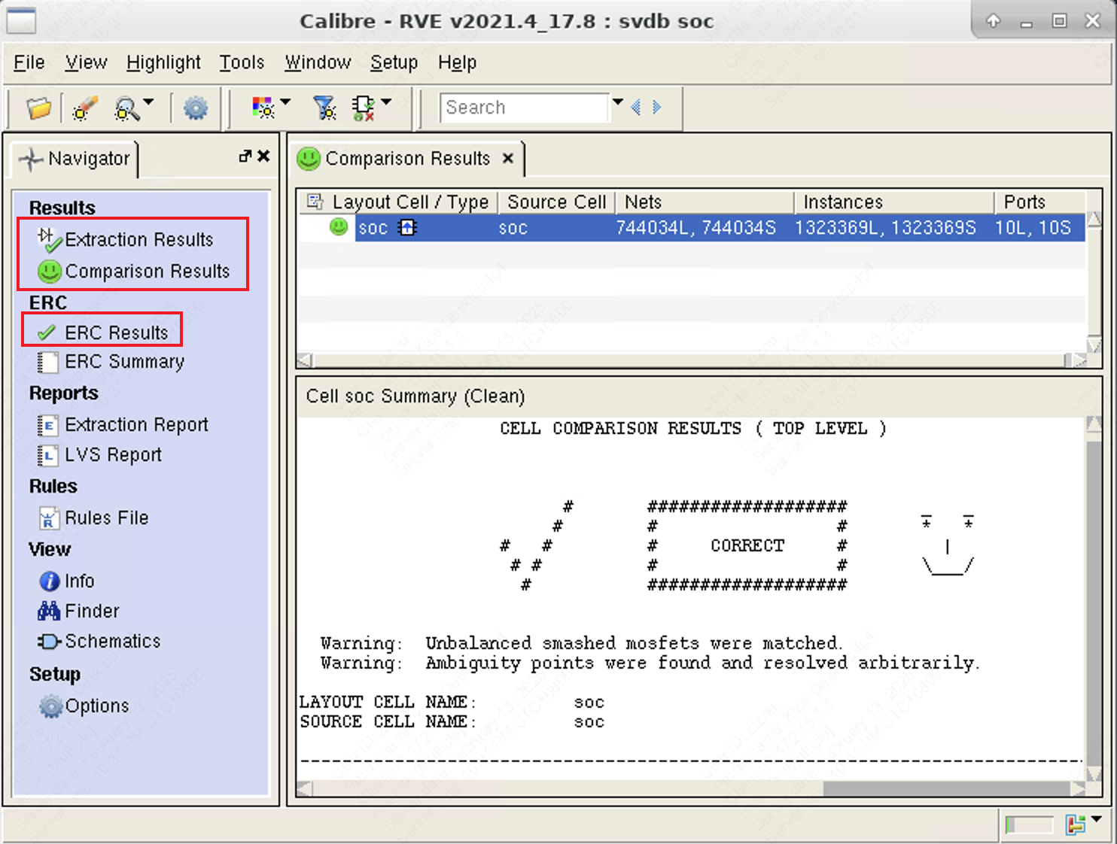The width and height of the screenshot is (1117, 844).
Task: Open the gear settings toolbar icon
Action: pyautogui.click(x=196, y=109)
